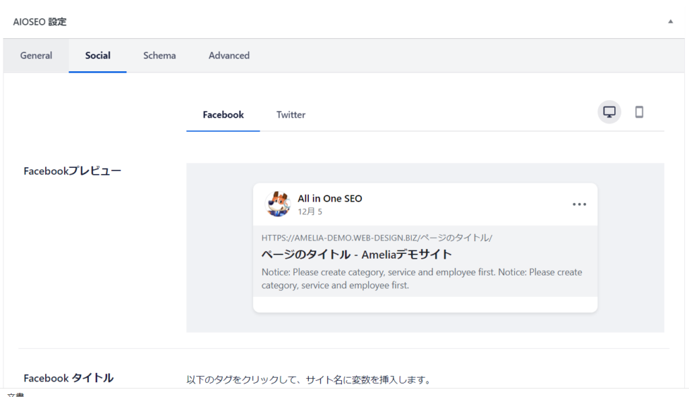This screenshot has width=689, height=397.
Task: Switch to mobile preview phone icon
Action: click(x=639, y=112)
